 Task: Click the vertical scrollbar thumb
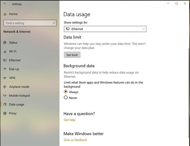189,93
